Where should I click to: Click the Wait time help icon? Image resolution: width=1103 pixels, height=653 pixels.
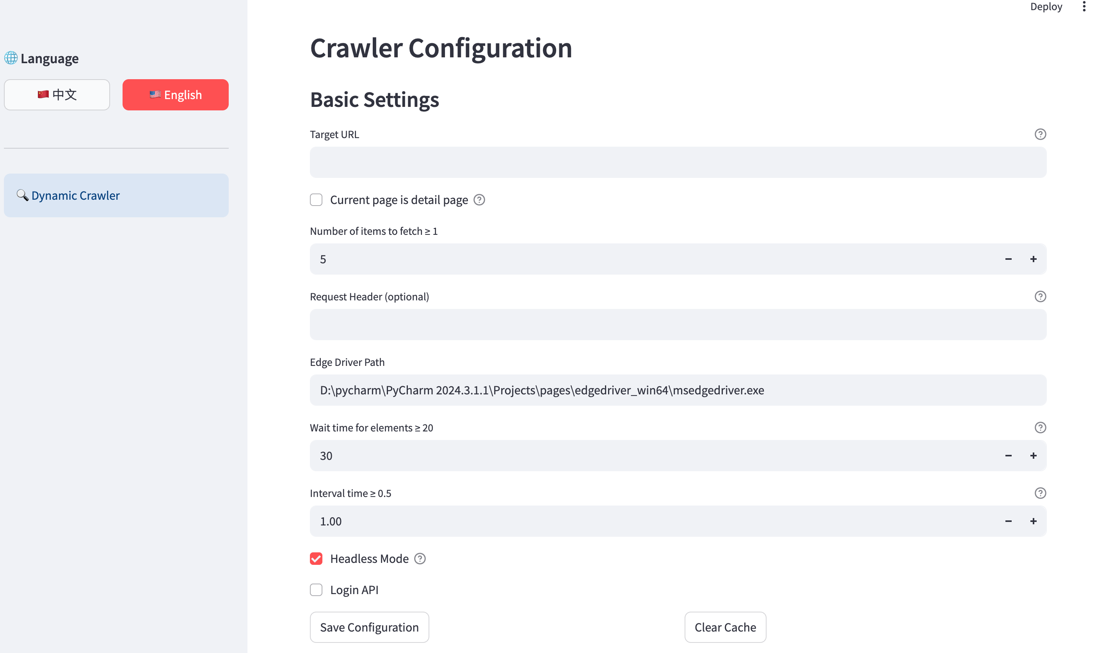pyautogui.click(x=1040, y=428)
